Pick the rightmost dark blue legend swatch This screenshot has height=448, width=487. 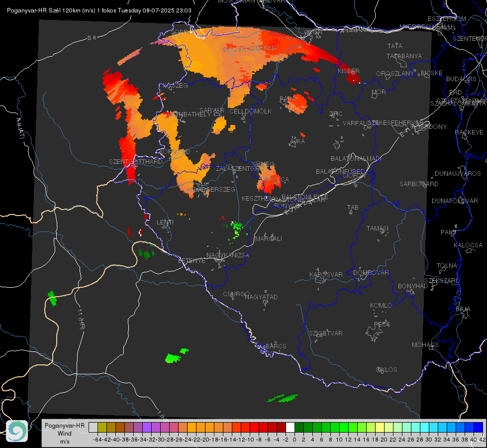pos(479,427)
